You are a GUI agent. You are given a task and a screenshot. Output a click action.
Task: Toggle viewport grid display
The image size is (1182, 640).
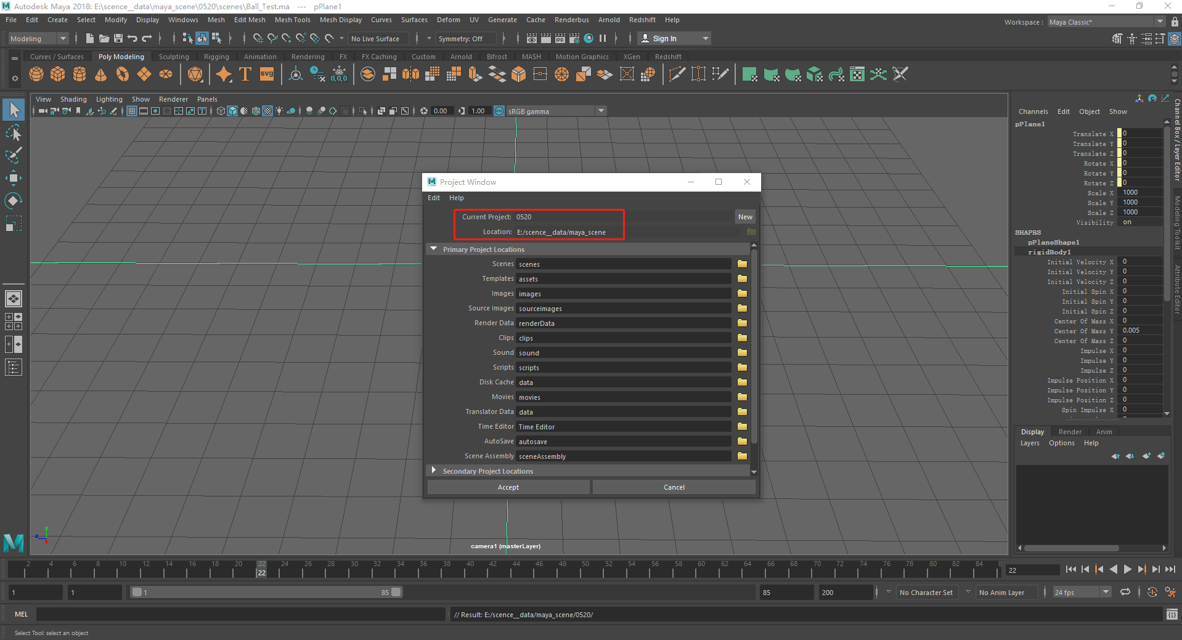pyautogui.click(x=132, y=111)
